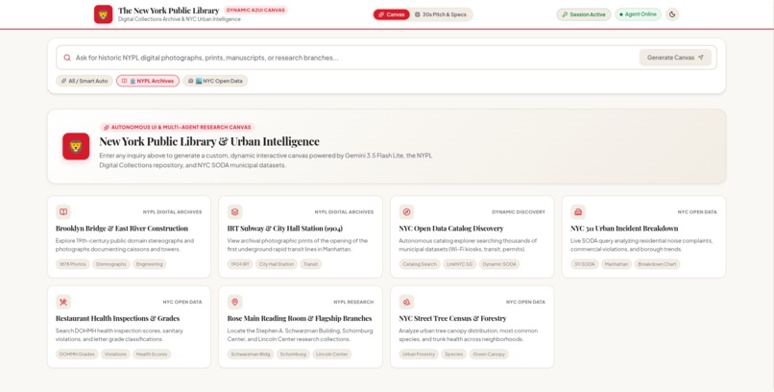Click the 1904 IRT tag
The width and height of the screenshot is (774, 392).
click(240, 264)
